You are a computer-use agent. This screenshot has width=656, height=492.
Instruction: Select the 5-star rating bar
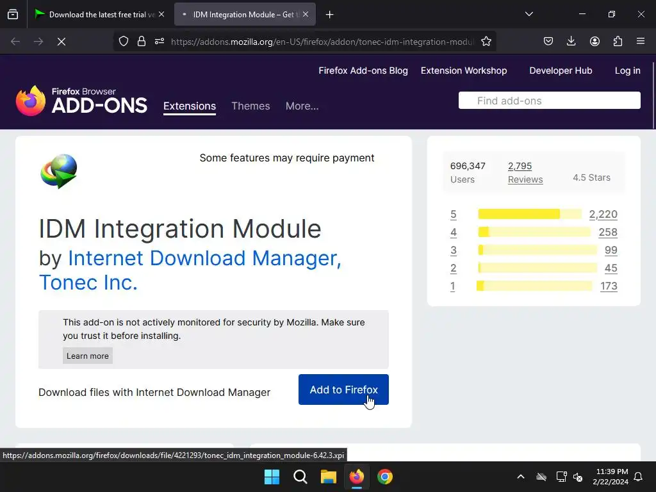pos(530,214)
